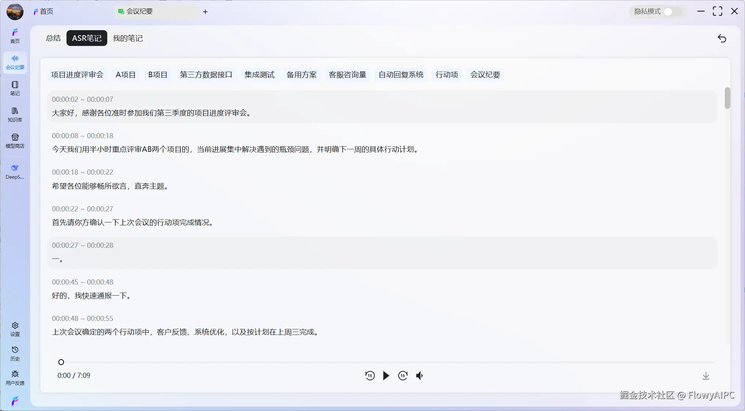Open the 首页 home page from sidebar
The height and width of the screenshot is (411, 745).
pos(15,36)
